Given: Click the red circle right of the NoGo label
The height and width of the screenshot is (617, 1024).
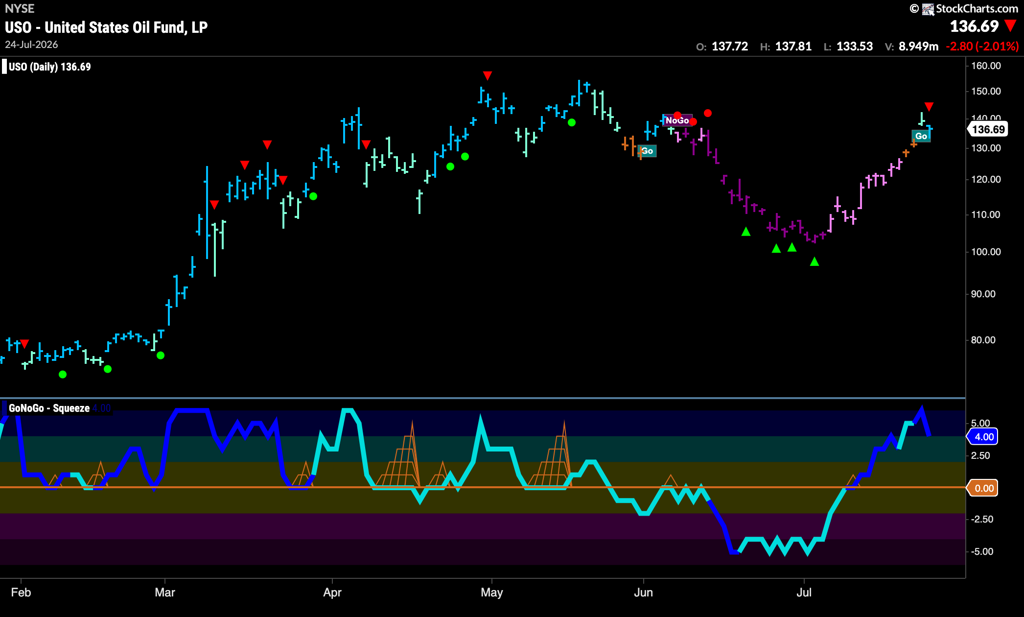Looking at the screenshot, I should (708, 113).
